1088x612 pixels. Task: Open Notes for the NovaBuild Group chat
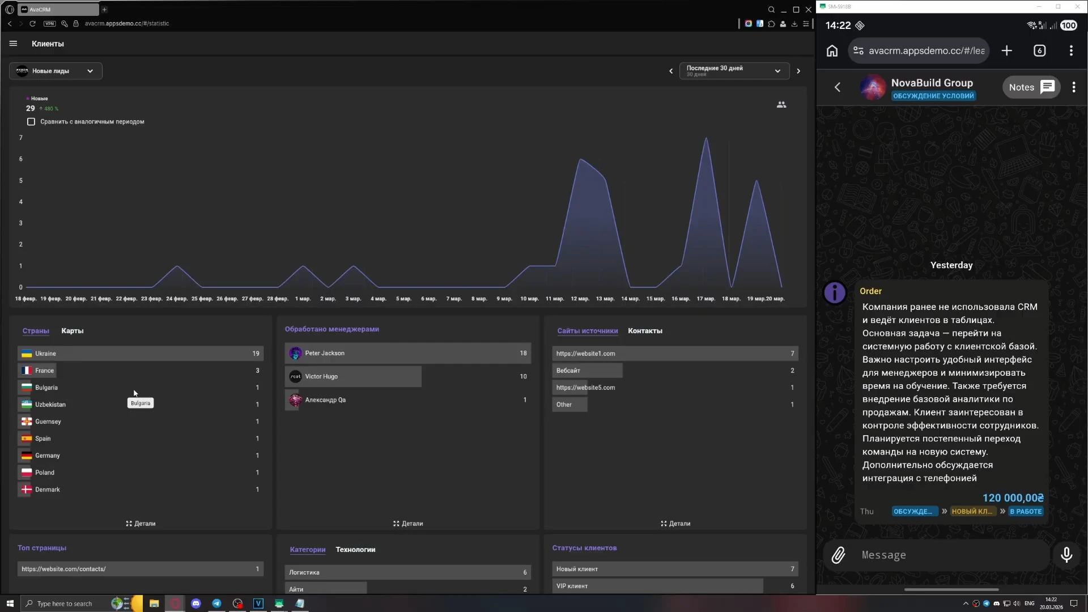point(1031,87)
